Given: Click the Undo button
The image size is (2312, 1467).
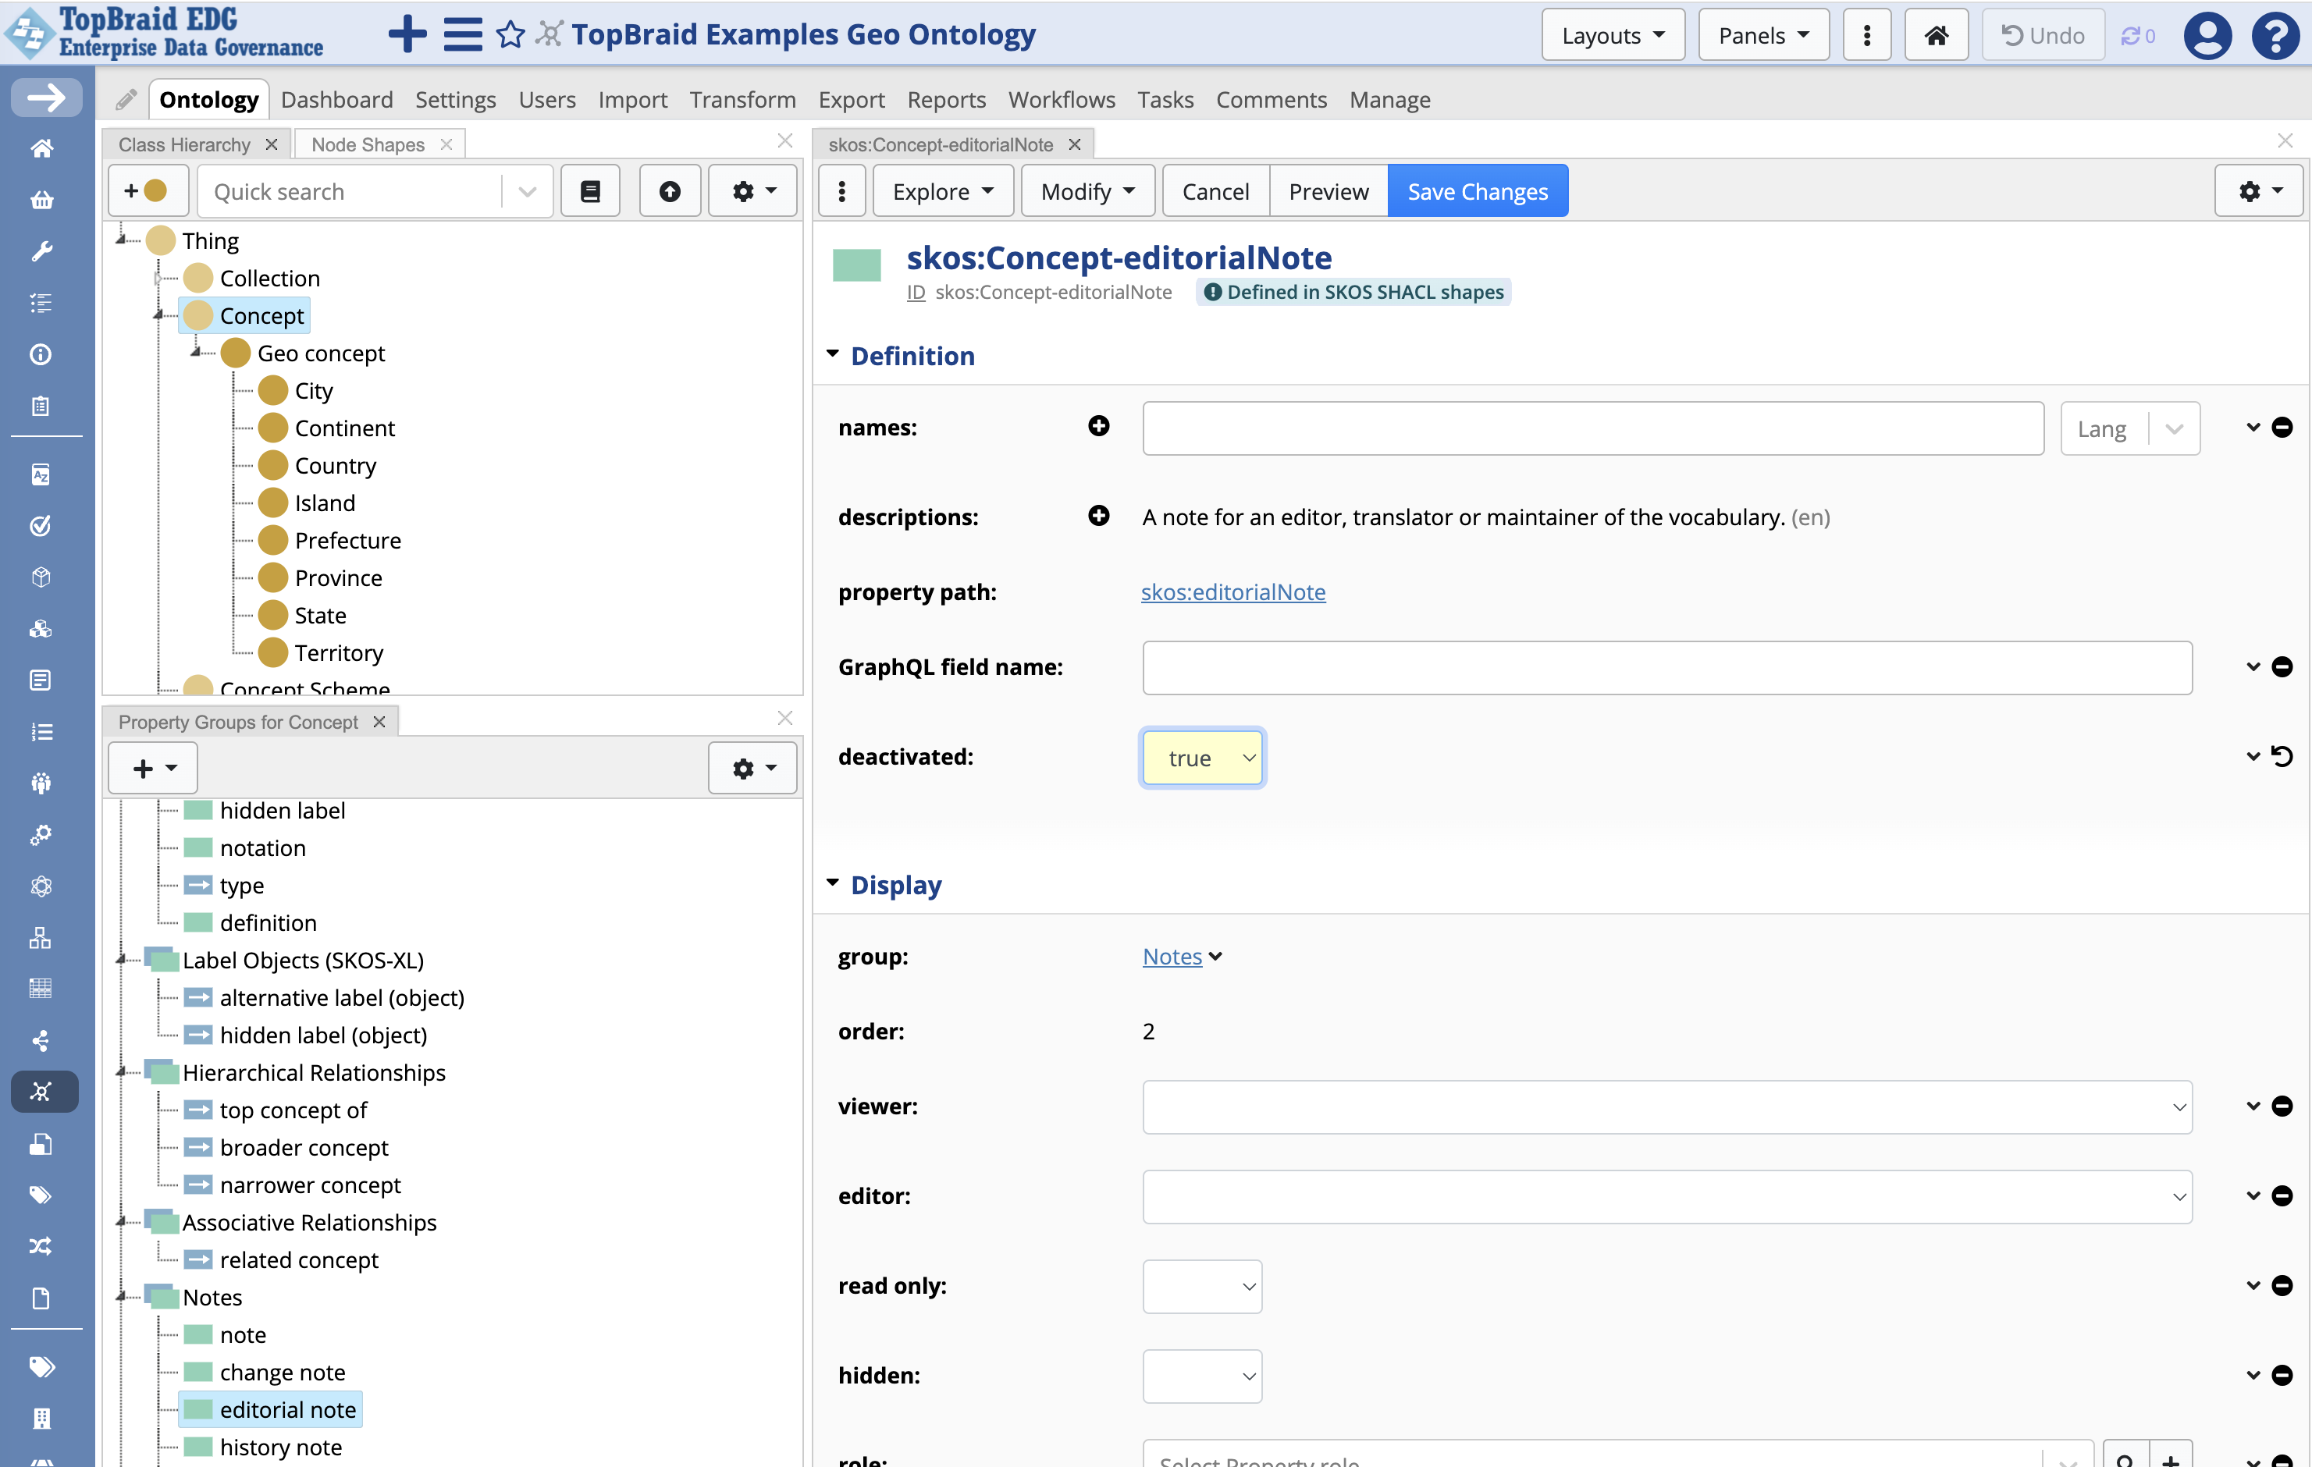Looking at the screenshot, I should [2043, 36].
